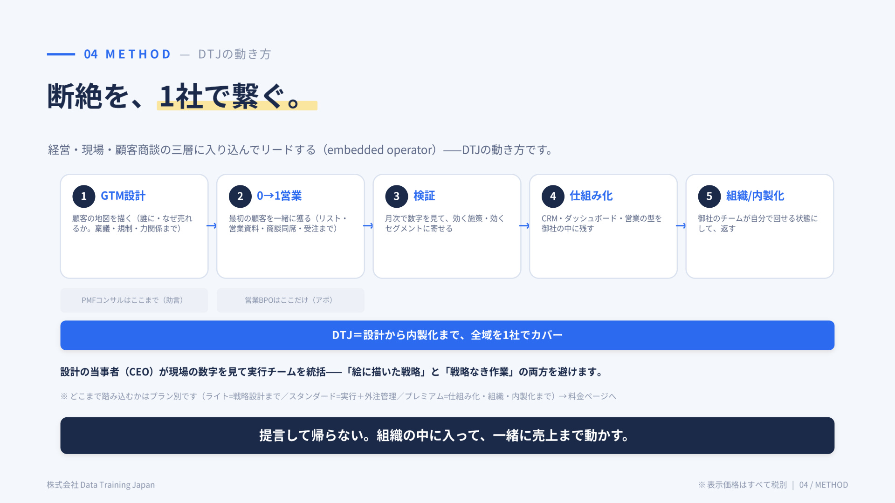Click the CRM・ダッシュボード description text
Screen dimensions: 895x503
click(x=601, y=224)
